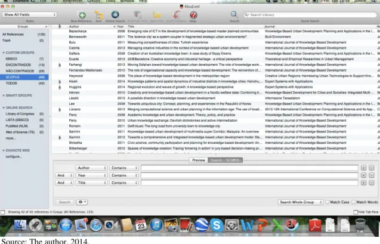Open the Show All Fields style dropdown
The width and height of the screenshot is (380, 244).
(x=30, y=14)
